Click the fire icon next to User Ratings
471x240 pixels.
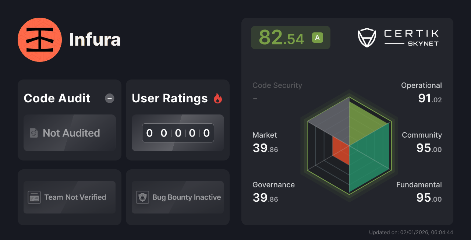[x=217, y=98]
